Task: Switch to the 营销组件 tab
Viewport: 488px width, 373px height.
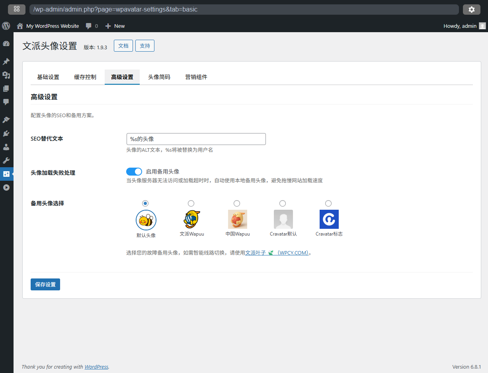Action: coord(196,77)
